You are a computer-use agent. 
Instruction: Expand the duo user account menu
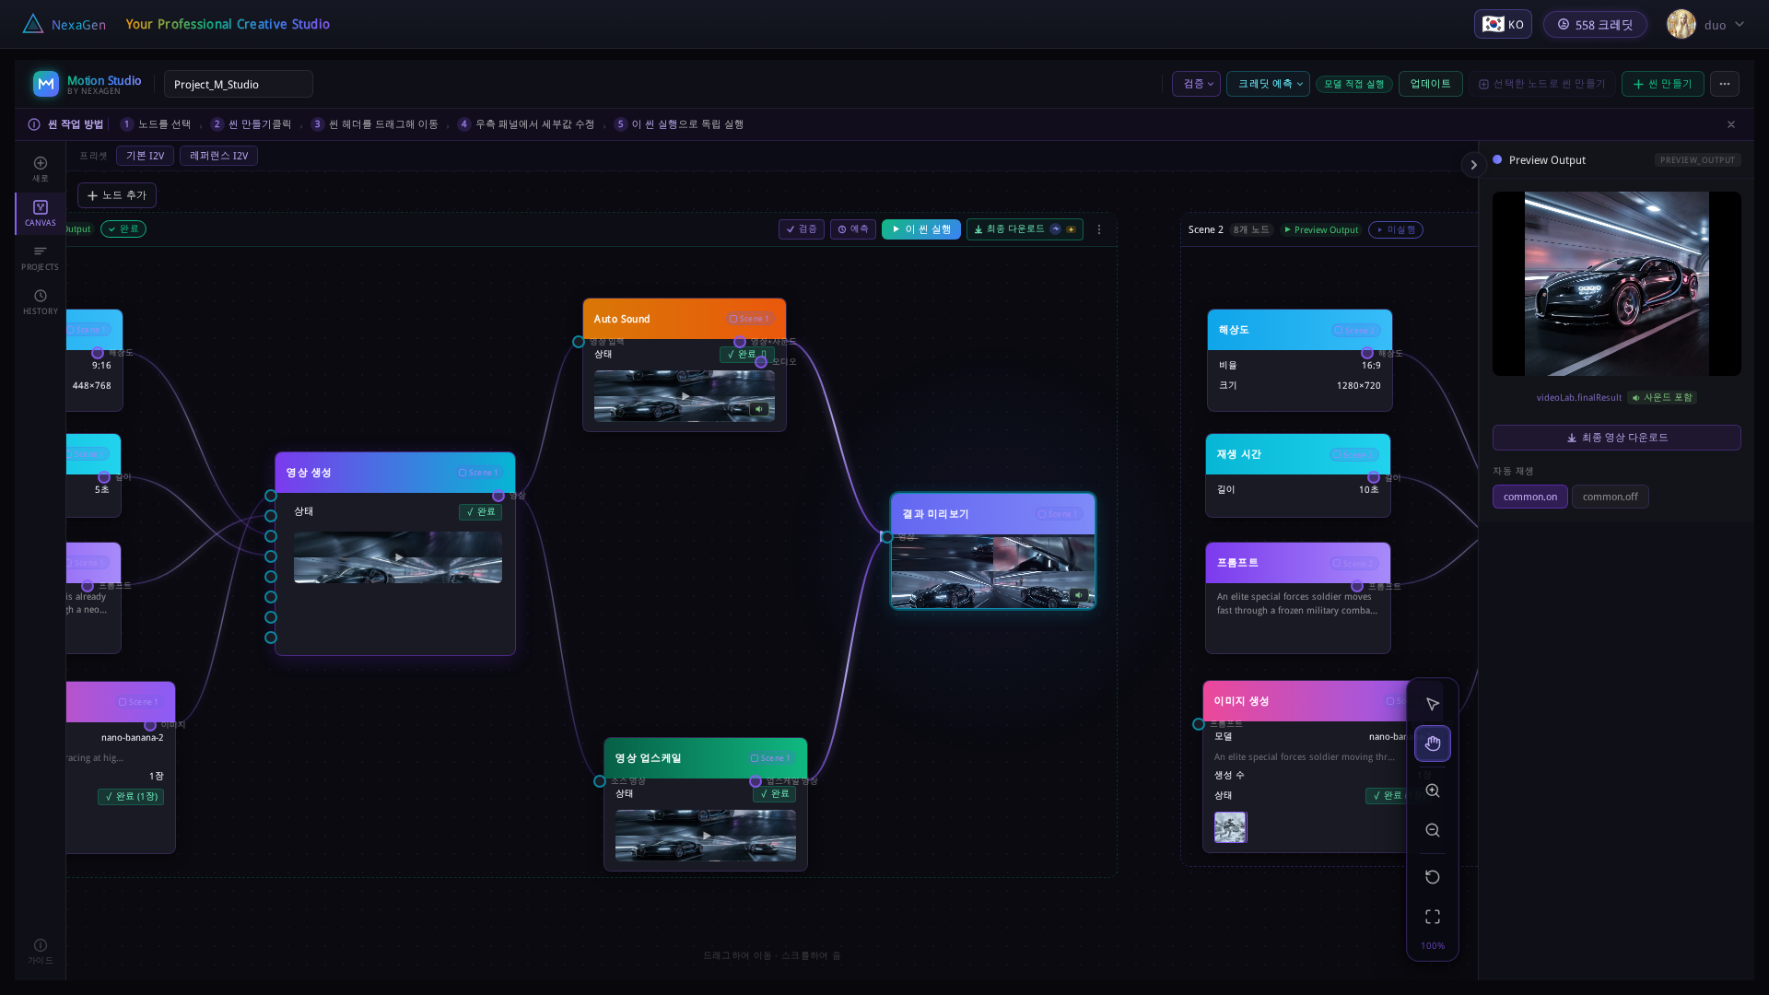pos(1706,25)
